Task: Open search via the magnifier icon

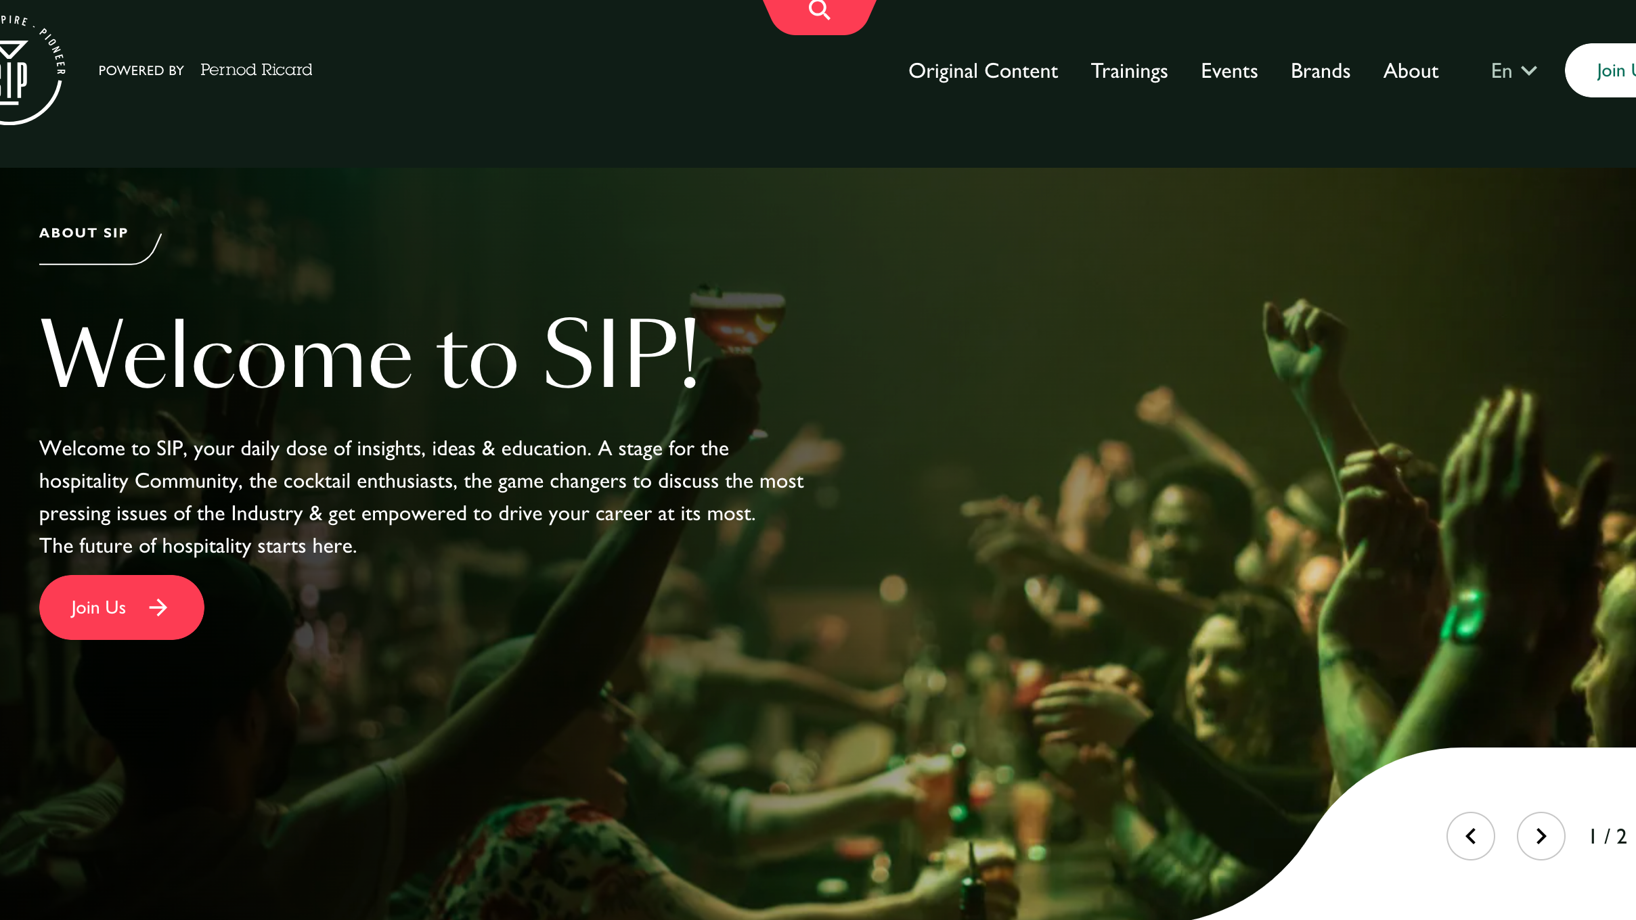Action: coord(819,10)
